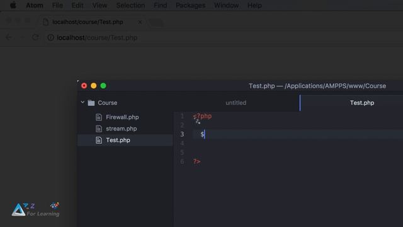Click line number 6 in gutter
The height and width of the screenshot is (227, 403).
(182, 161)
